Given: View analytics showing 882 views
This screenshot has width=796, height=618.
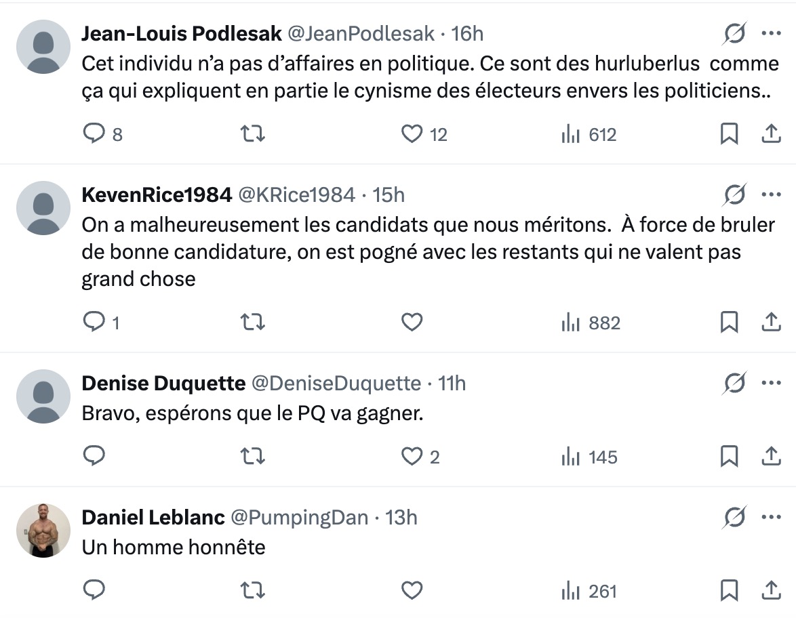Looking at the screenshot, I should point(591,323).
